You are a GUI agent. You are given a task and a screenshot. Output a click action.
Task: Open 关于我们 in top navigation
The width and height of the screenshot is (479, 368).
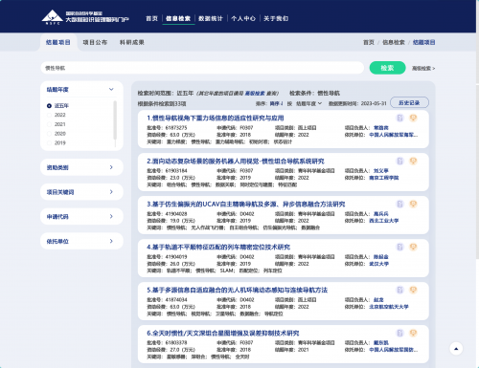pos(276,18)
